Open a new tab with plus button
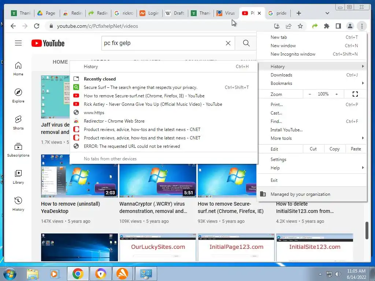The height and width of the screenshot is (281, 375). (x=299, y=13)
